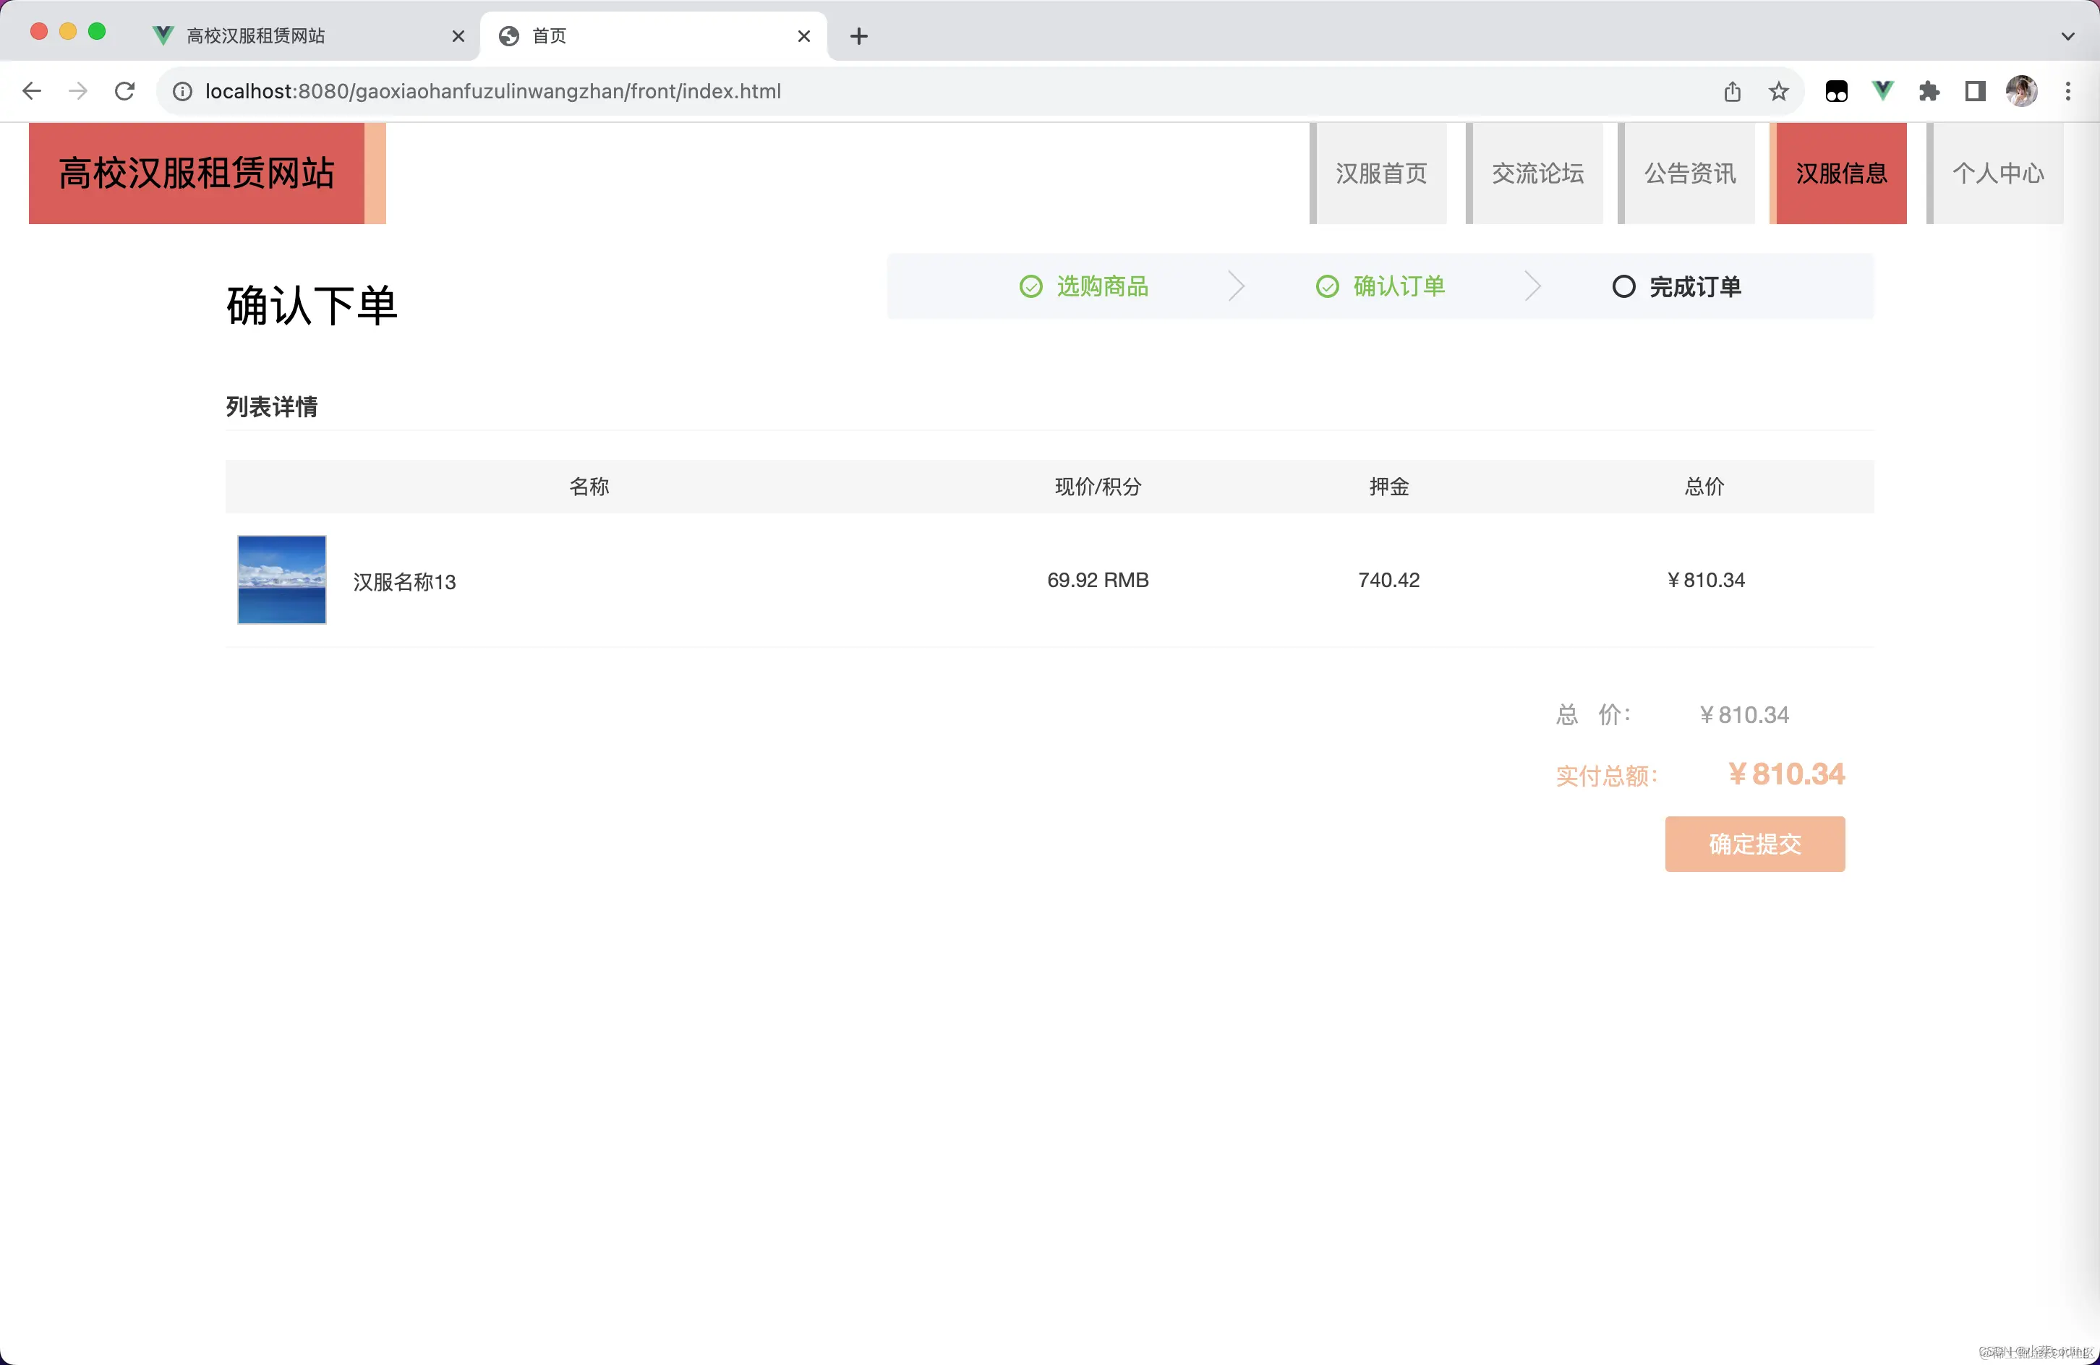This screenshot has width=2100, height=1365.
Task: Open the site information icon in address bar
Action: click(182, 91)
